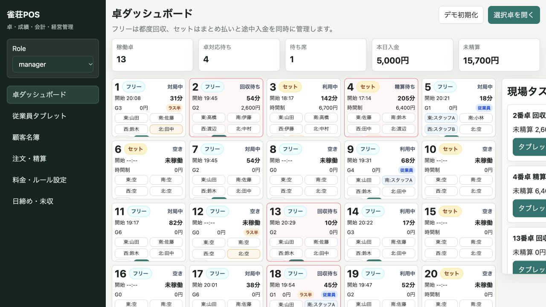Click the highlighted 北:空 seat on table 12

(x=244, y=254)
